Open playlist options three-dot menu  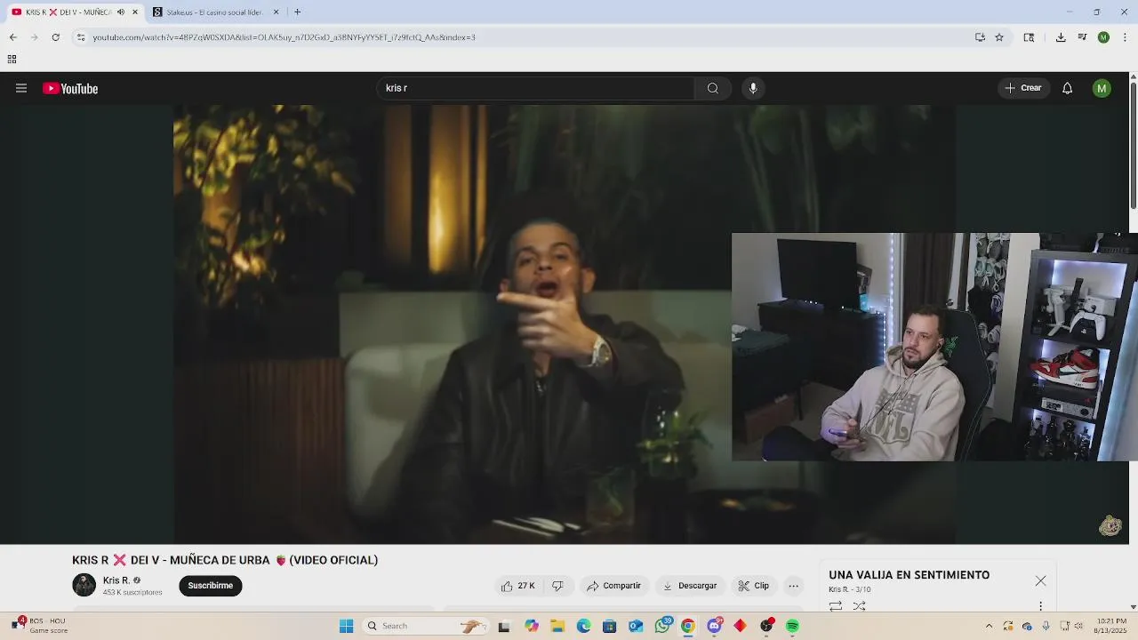pyautogui.click(x=1040, y=606)
